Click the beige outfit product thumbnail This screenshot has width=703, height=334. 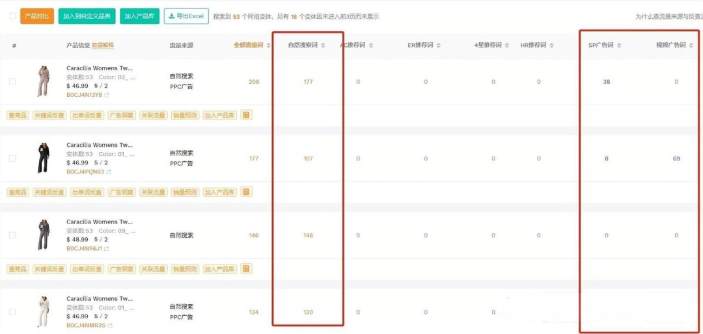[44, 81]
